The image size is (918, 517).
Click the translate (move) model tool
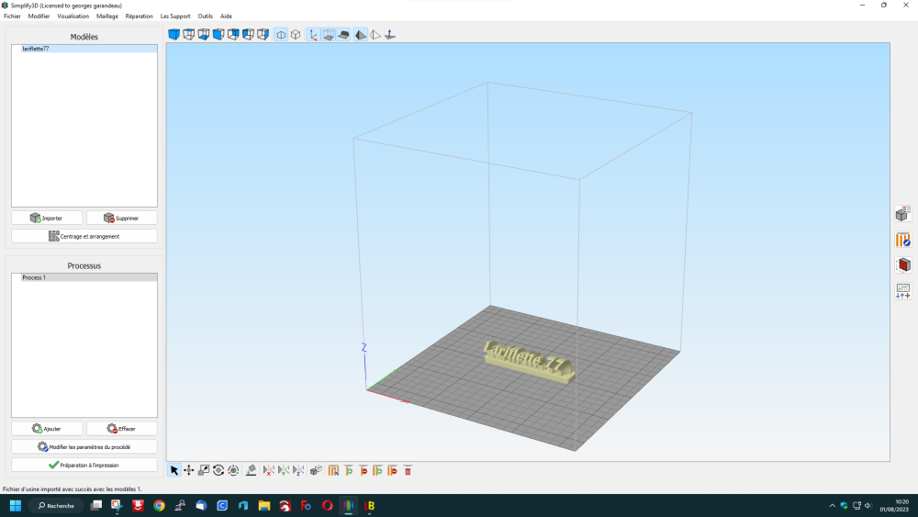(x=189, y=470)
